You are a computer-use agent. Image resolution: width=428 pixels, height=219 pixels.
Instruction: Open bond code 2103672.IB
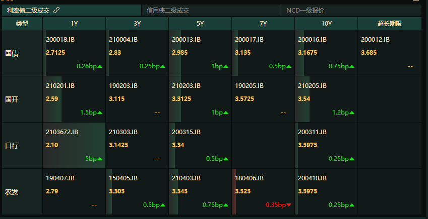pos(62,132)
